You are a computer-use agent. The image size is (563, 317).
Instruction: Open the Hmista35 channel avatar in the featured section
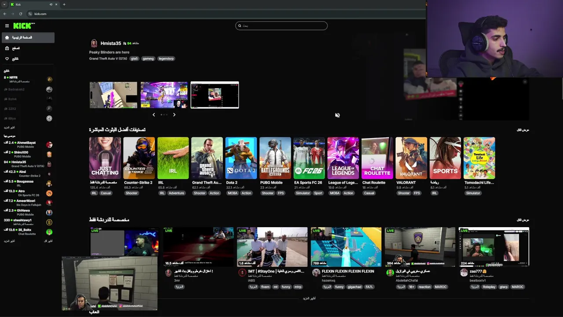[94, 43]
